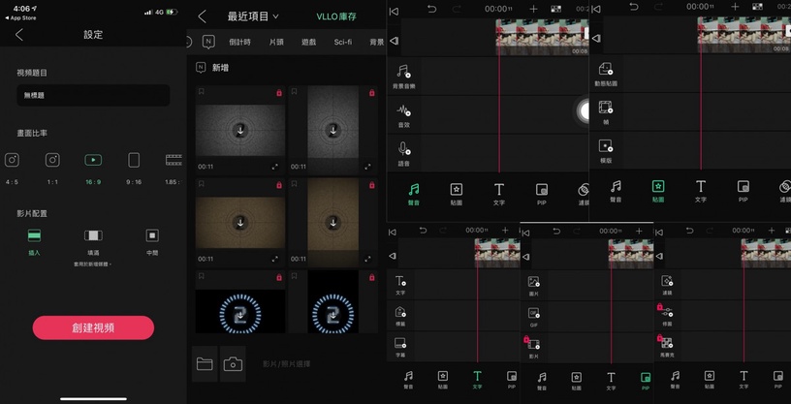Bookmark the gray portrait film-leader clip
The height and width of the screenshot is (404, 791).
click(x=294, y=92)
